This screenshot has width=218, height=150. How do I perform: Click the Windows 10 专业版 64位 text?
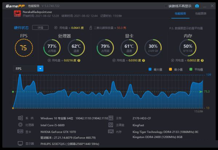57,118
